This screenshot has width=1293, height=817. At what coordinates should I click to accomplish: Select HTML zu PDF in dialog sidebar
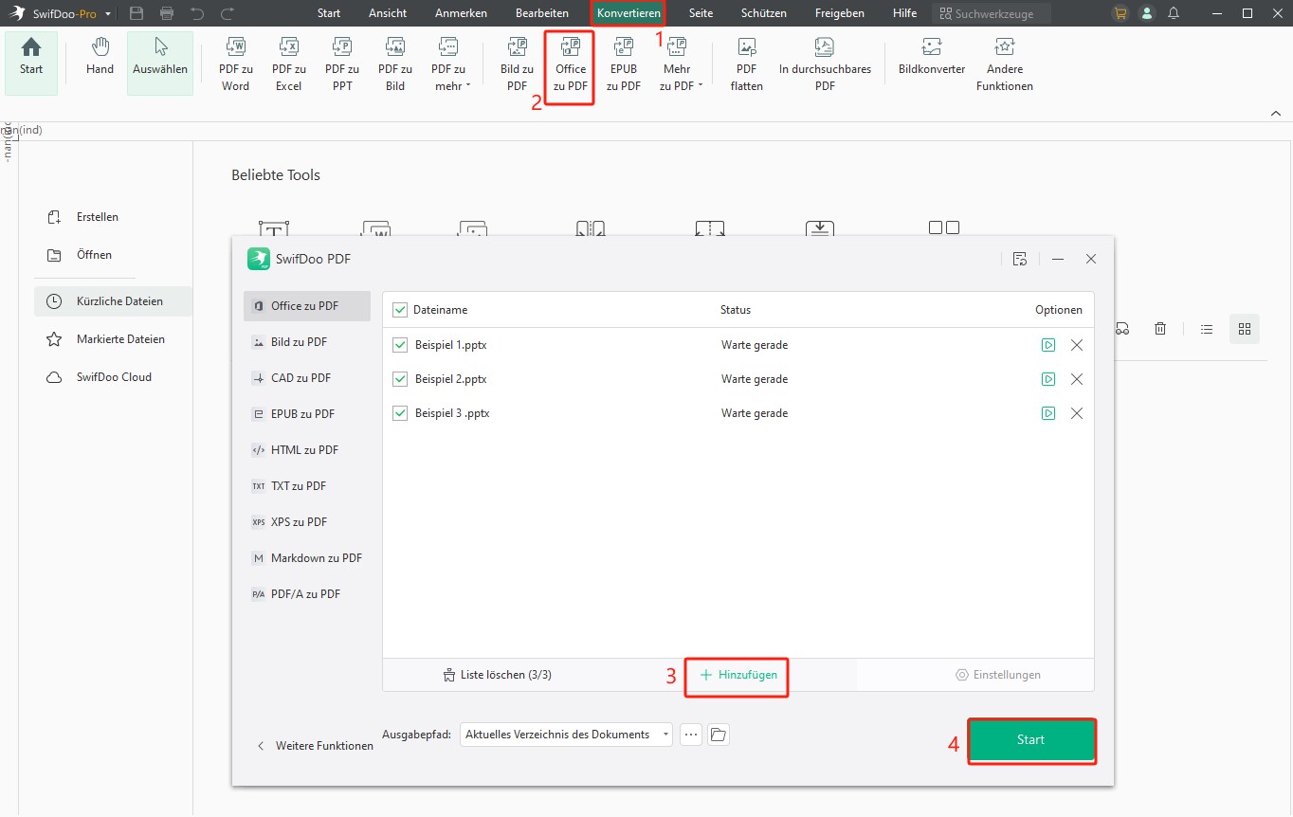pos(307,450)
